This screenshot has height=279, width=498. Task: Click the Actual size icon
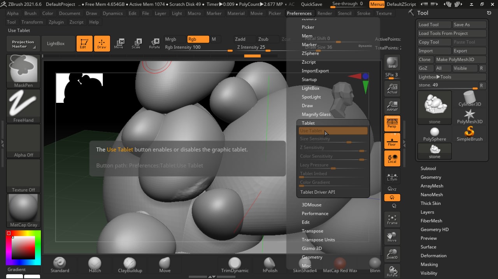(x=392, y=89)
